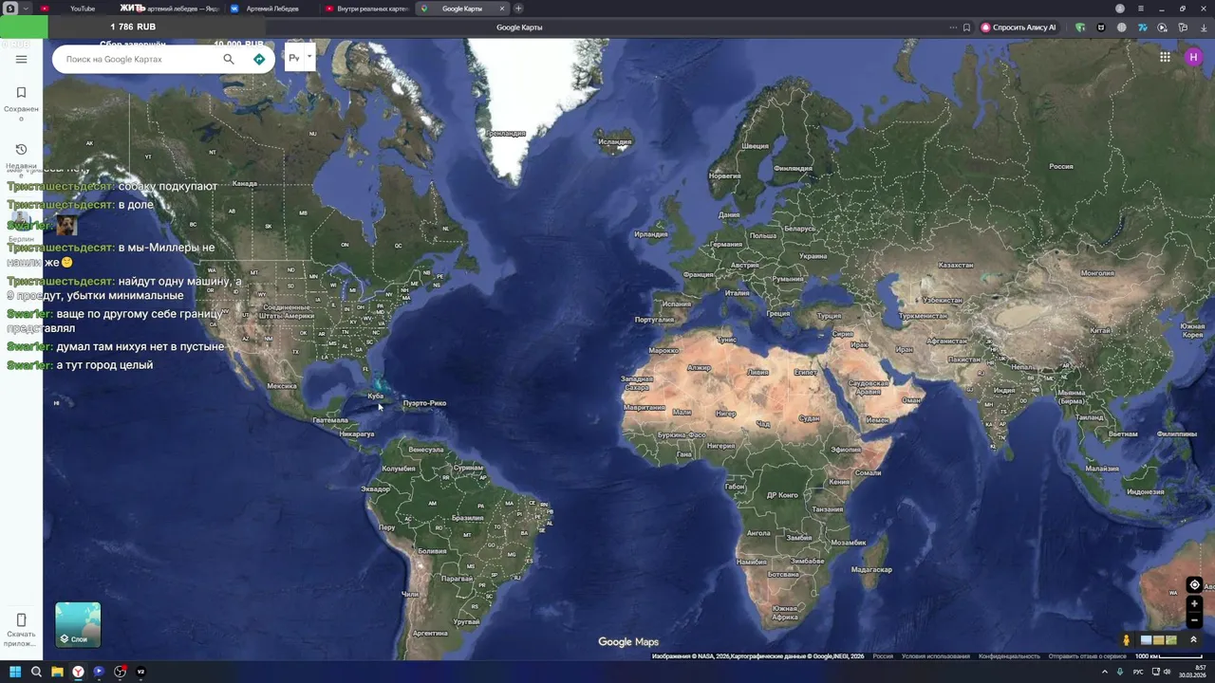The image size is (1215, 683).
Task: Switch to the YouTube browser tab
Action: pyautogui.click(x=83, y=9)
